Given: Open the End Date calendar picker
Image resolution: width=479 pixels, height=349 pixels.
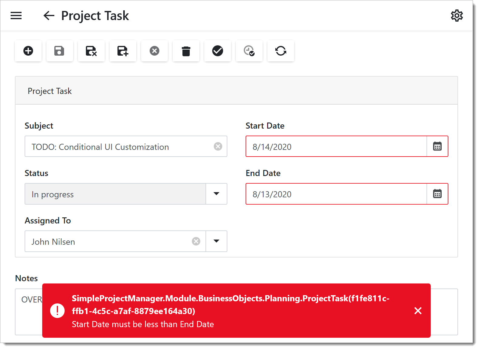Looking at the screenshot, I should [x=437, y=194].
